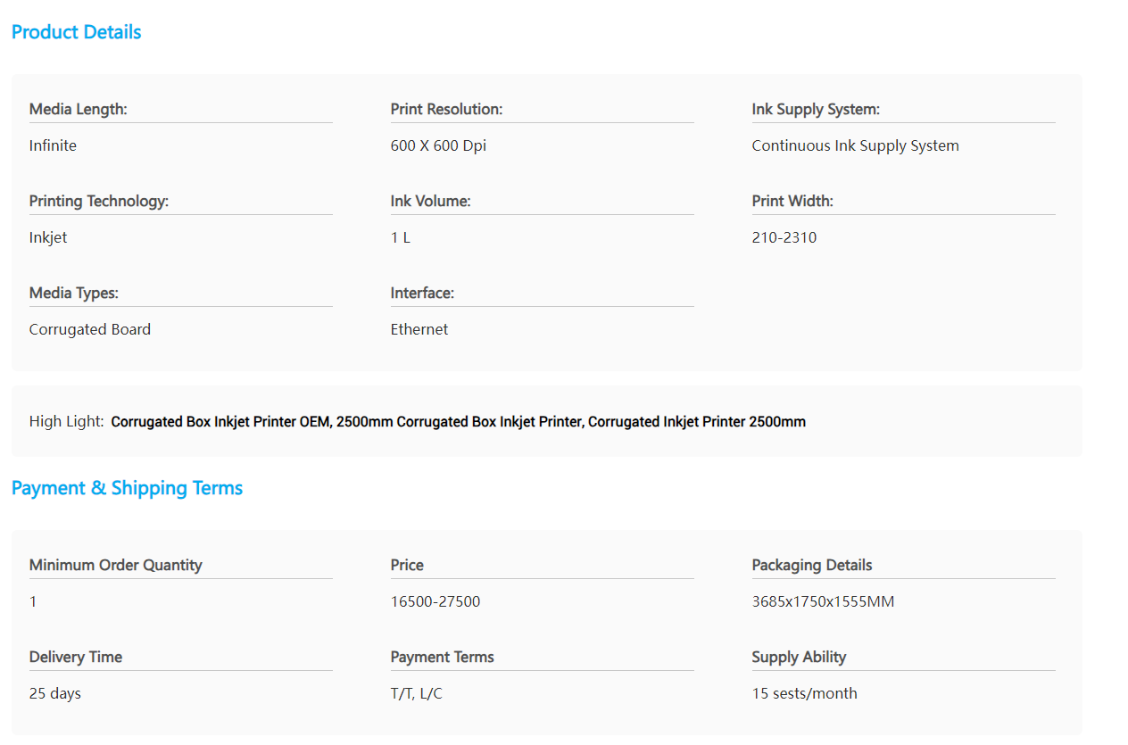Select the Corrugated Board media type value
Image resolution: width=1128 pixels, height=745 pixels.
pyautogui.click(x=89, y=329)
